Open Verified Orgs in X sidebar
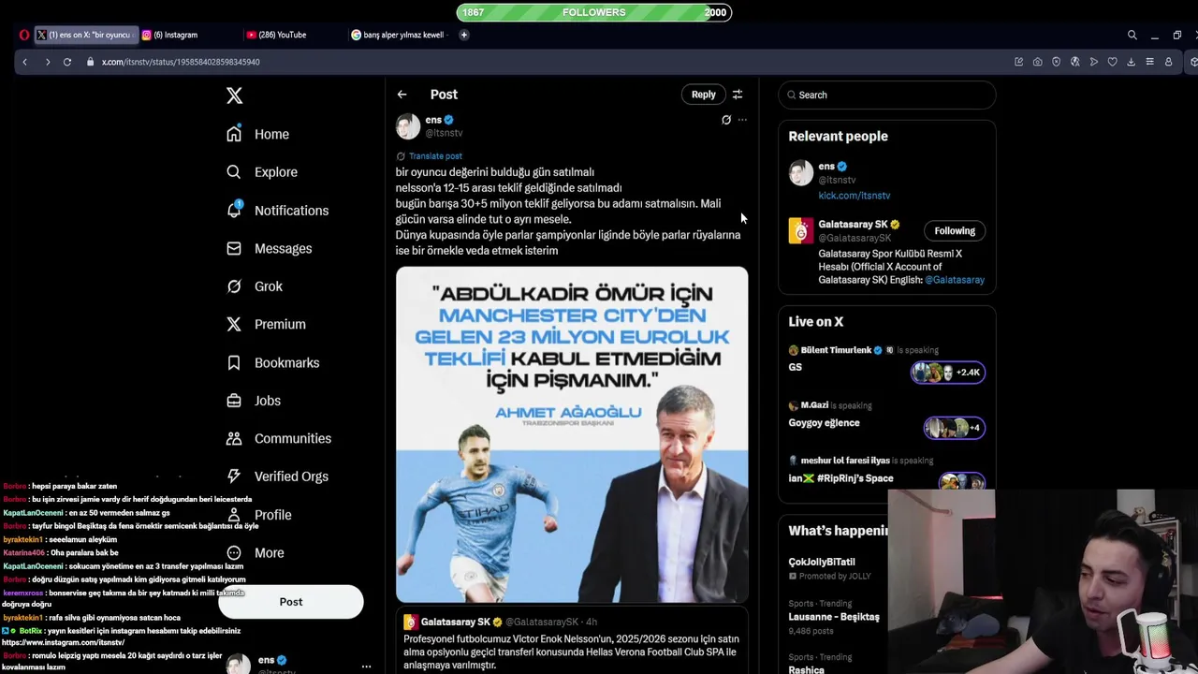This screenshot has height=674, width=1198. click(x=278, y=476)
